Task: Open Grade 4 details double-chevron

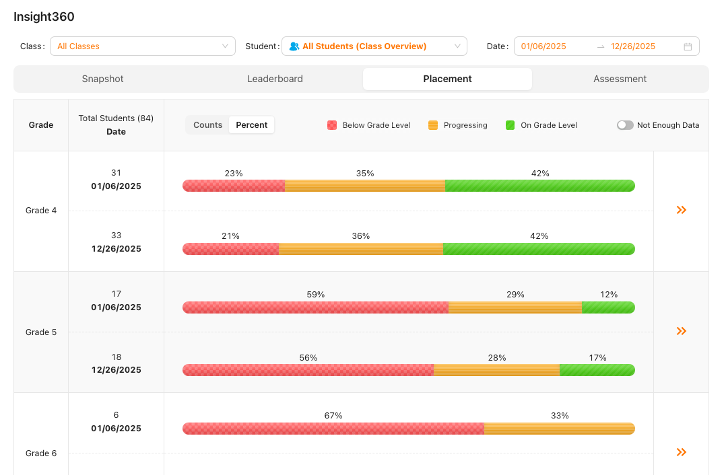Action: point(681,210)
